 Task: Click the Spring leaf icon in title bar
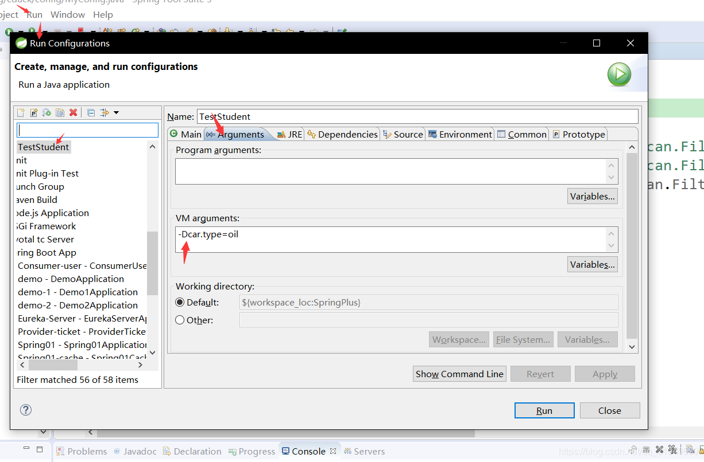(x=21, y=43)
